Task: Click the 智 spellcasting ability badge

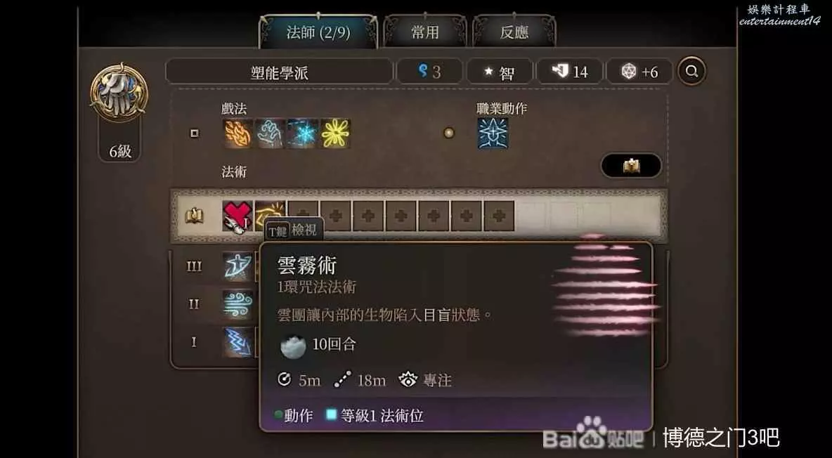Action: coord(500,72)
